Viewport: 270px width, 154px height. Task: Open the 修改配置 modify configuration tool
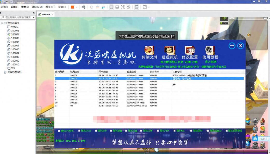coord(190,52)
